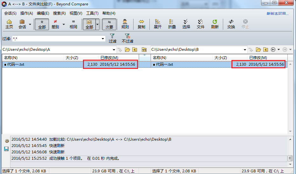Open right pane back history dropdown
This screenshot has width=296, height=174.
pos(279,50)
